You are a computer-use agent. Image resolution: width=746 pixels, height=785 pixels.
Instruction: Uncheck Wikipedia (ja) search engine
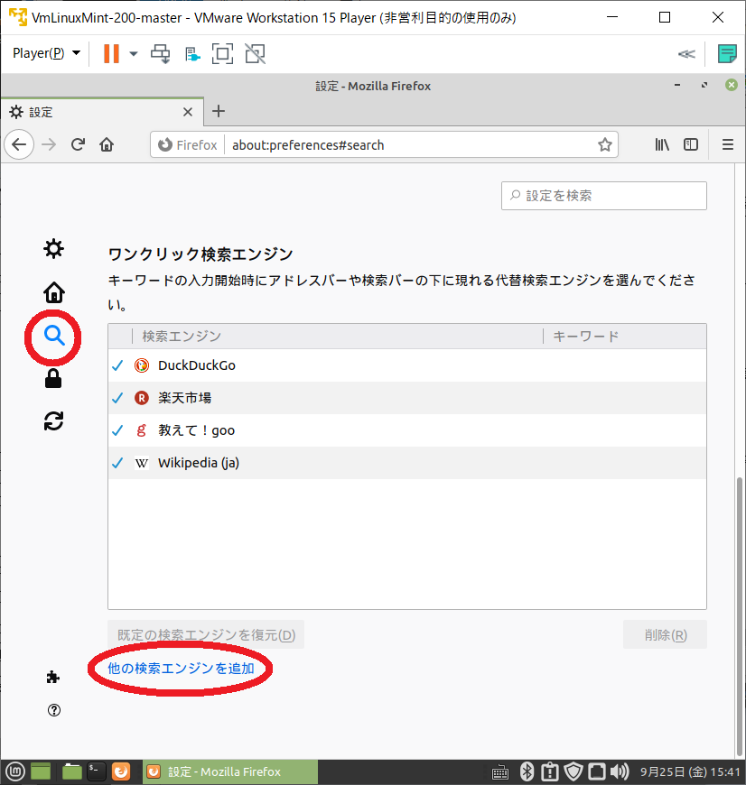coord(117,463)
